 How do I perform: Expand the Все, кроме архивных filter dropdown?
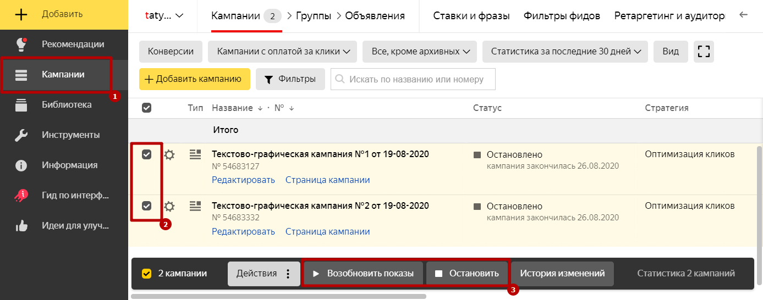tap(420, 52)
